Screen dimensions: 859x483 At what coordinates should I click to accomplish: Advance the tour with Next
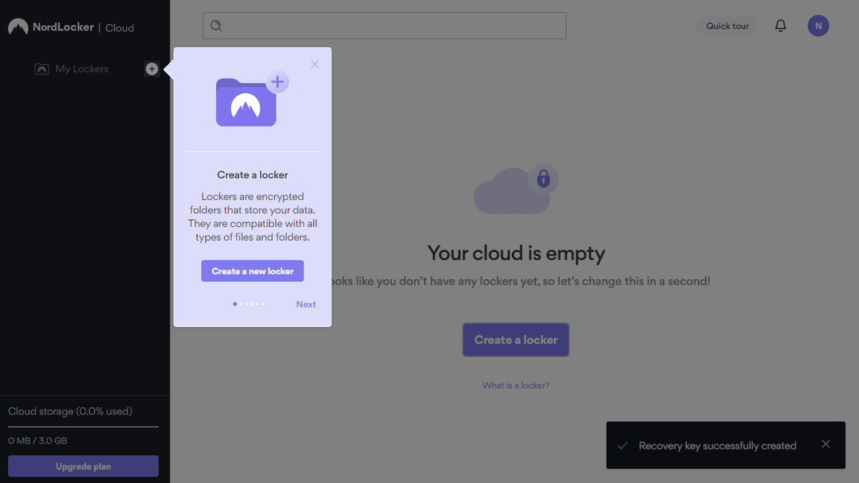click(306, 303)
